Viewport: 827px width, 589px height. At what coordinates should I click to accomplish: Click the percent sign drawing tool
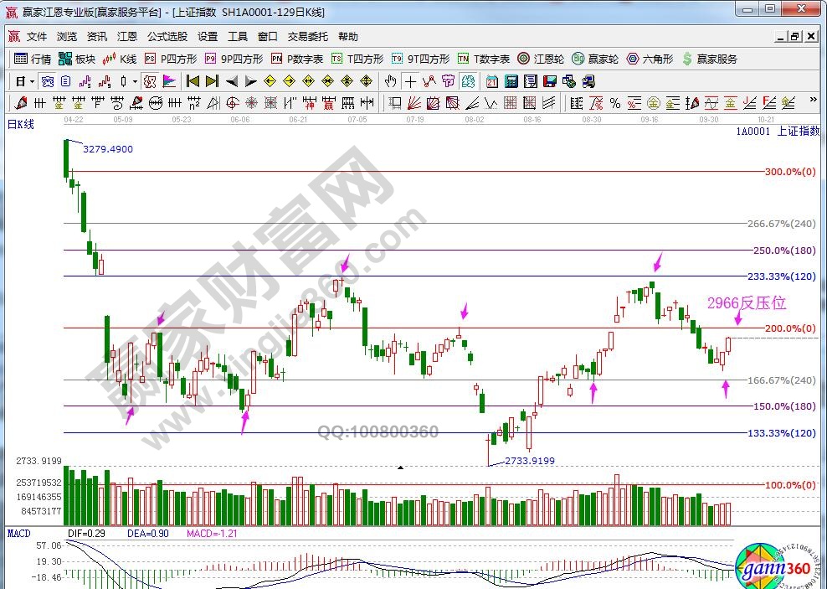point(614,103)
